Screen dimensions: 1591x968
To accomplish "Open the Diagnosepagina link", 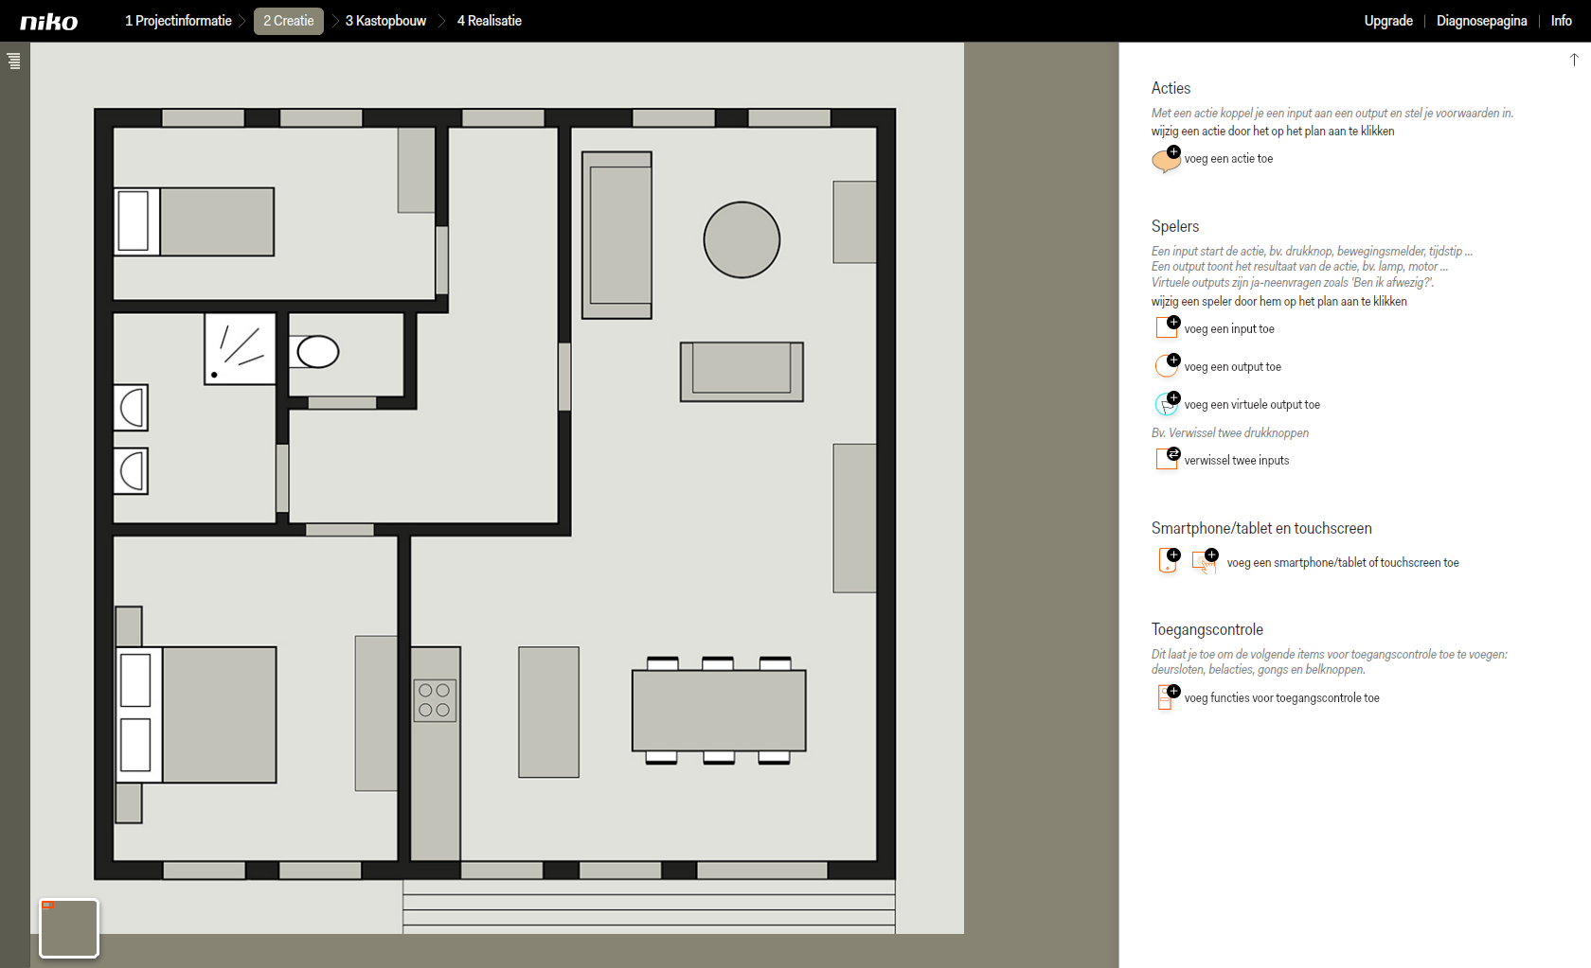I will coord(1481,21).
